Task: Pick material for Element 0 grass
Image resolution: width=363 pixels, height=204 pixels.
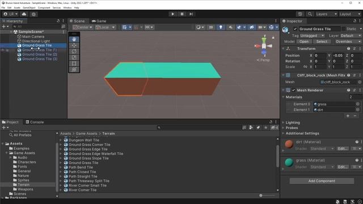Action: [x=358, y=104]
